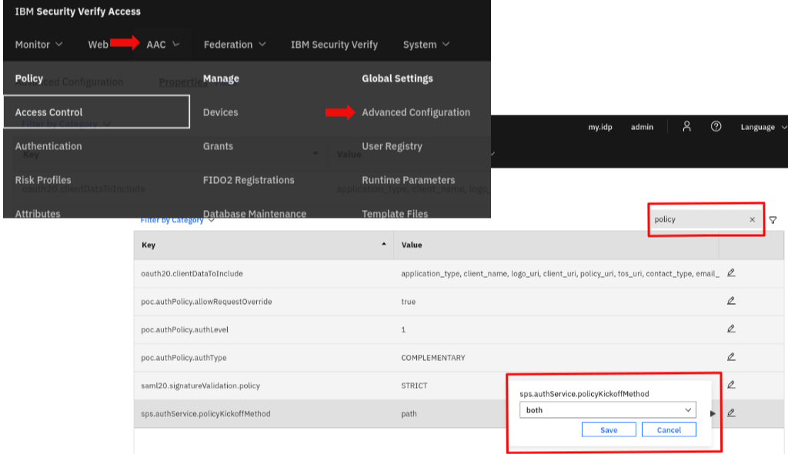
Task: Click the arrow beside the policyKickoffMethod popup
Action: pos(713,413)
